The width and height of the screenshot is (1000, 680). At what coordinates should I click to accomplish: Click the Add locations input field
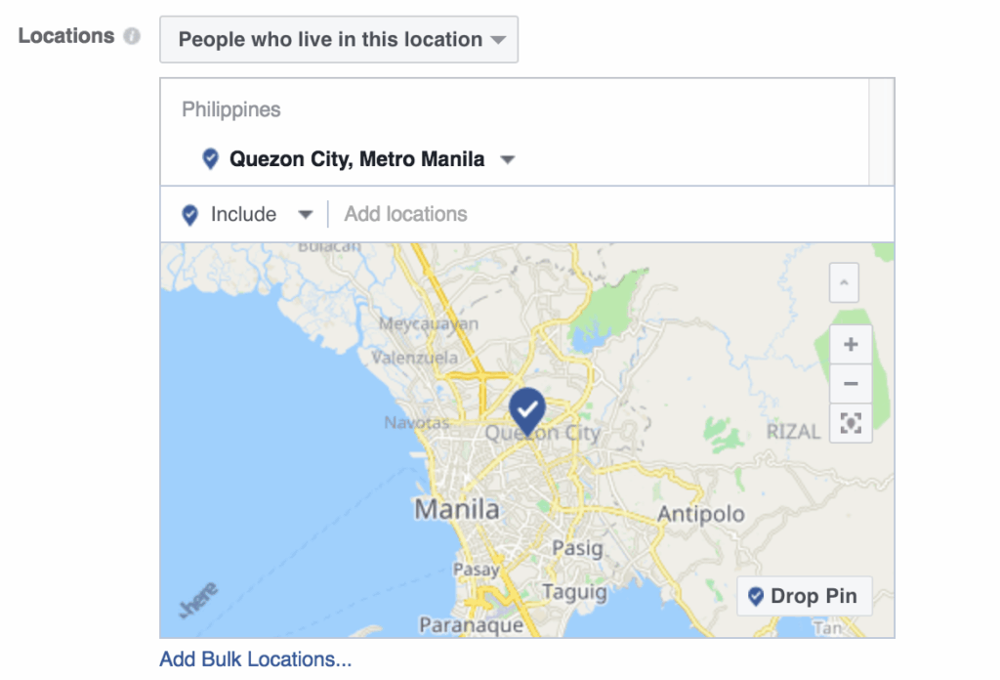click(x=405, y=214)
